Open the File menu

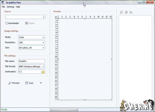[3, 7]
